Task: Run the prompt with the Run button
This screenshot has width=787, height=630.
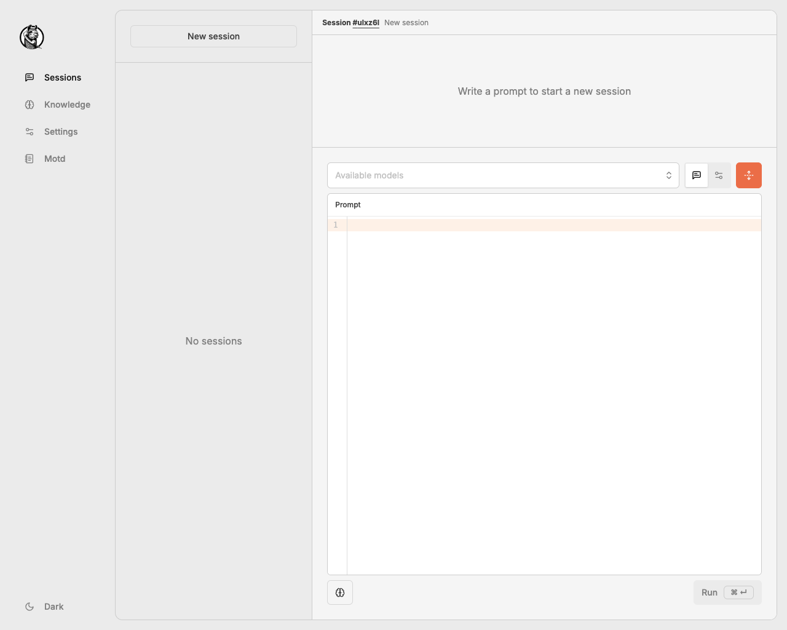Action: point(727,592)
